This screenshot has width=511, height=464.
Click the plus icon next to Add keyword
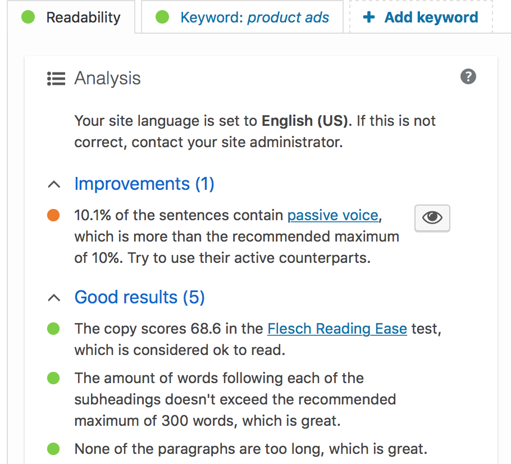pos(369,17)
